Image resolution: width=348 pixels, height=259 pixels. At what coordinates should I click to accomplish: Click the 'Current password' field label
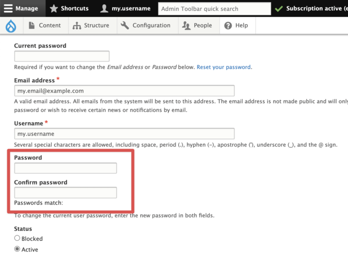40,45
